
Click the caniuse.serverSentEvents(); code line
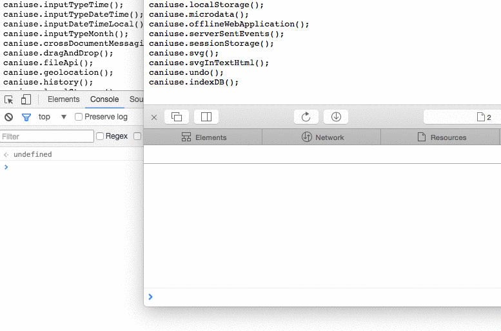[216, 34]
